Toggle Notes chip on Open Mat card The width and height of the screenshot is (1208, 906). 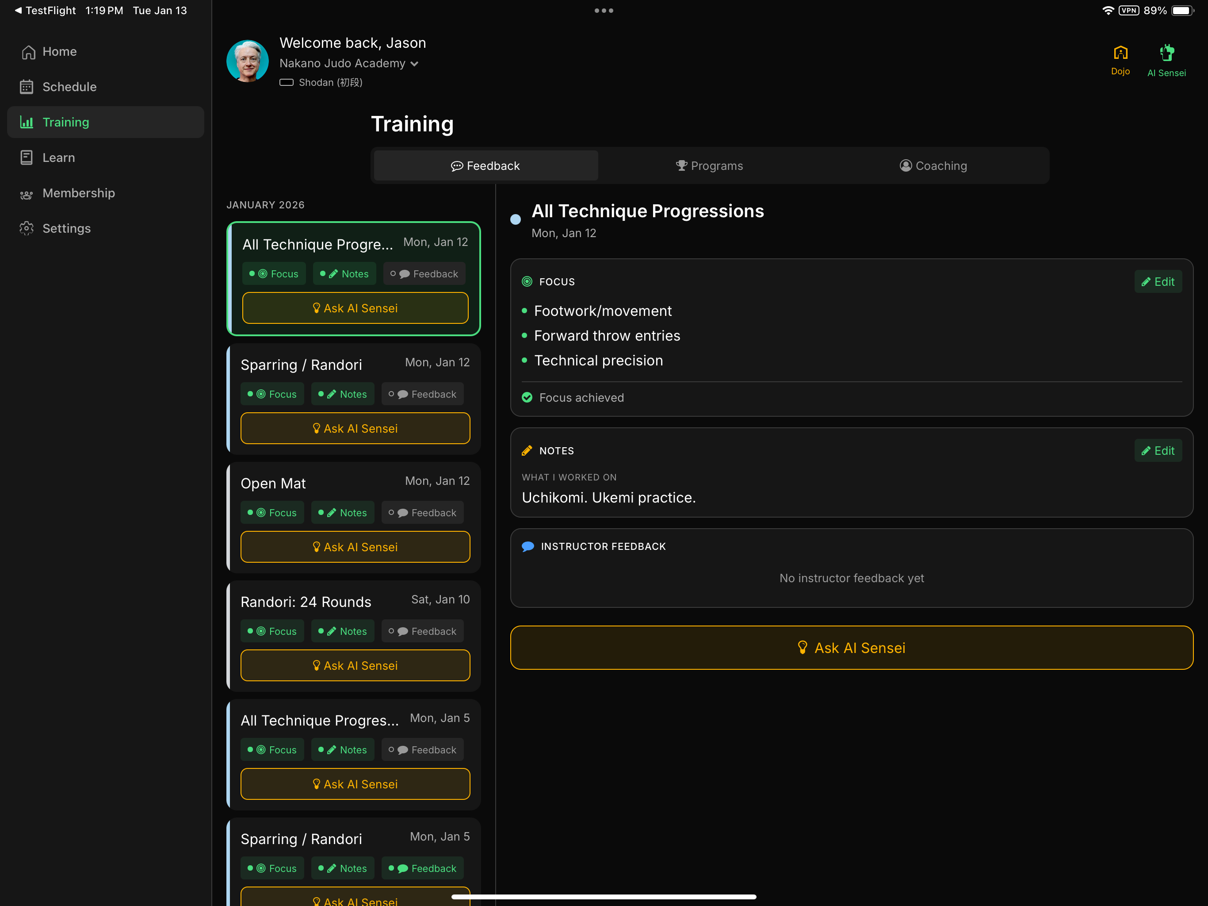tap(343, 513)
